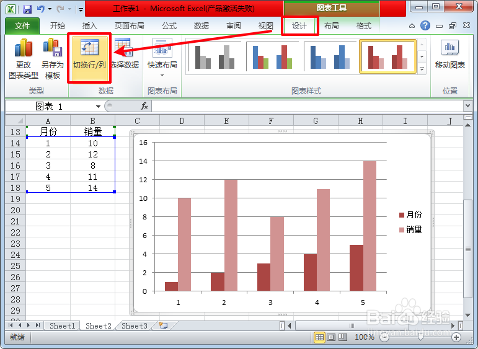
Task: Click the Select All corner button
Action: point(15,120)
